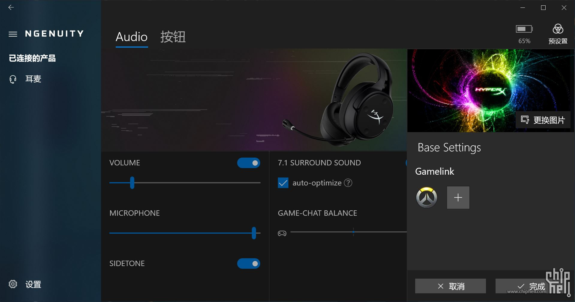575x302 pixels.
Task: Click the 7.1 SURROUND SOUND label
Action: coord(319,163)
